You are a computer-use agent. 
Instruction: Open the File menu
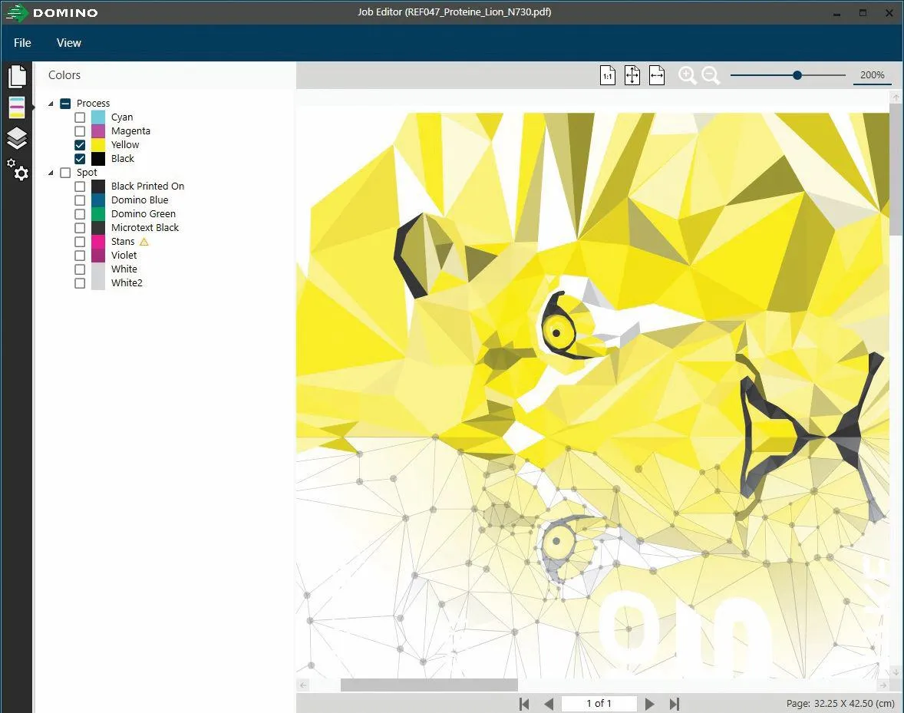(22, 43)
